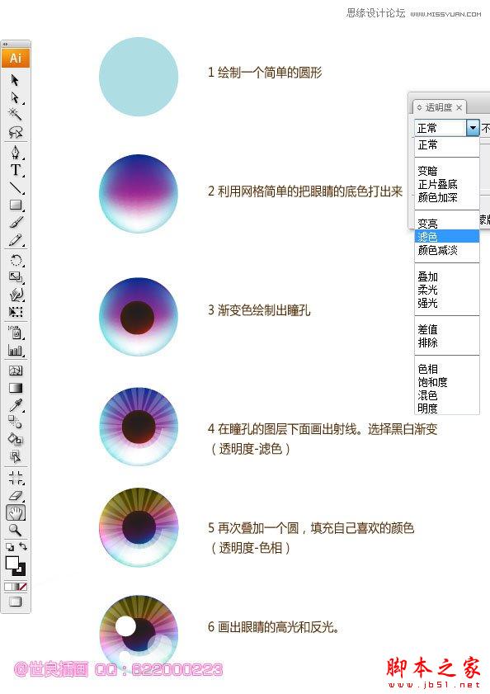Image resolution: width=490 pixels, height=694 pixels.
Task: Set paint to None (red slash)
Action: tap(23, 587)
